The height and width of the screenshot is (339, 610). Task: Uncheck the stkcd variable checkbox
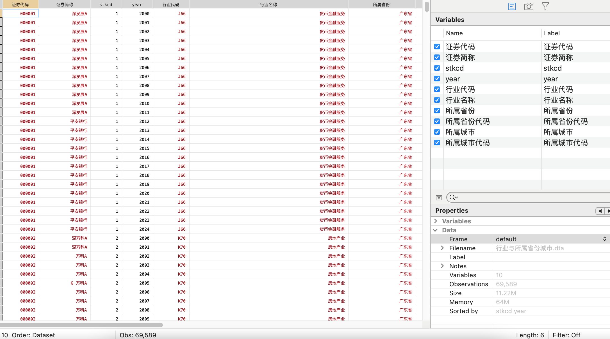437,68
